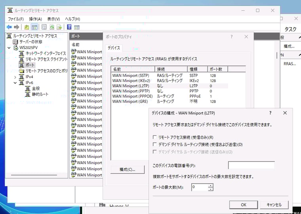
Task: Sort devices by the 名前 column header
Action: [x=133, y=69]
